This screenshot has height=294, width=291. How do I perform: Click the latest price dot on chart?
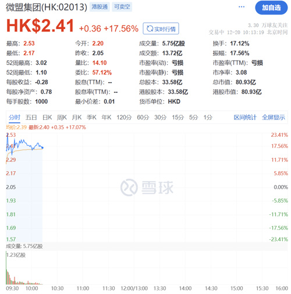[42, 148]
